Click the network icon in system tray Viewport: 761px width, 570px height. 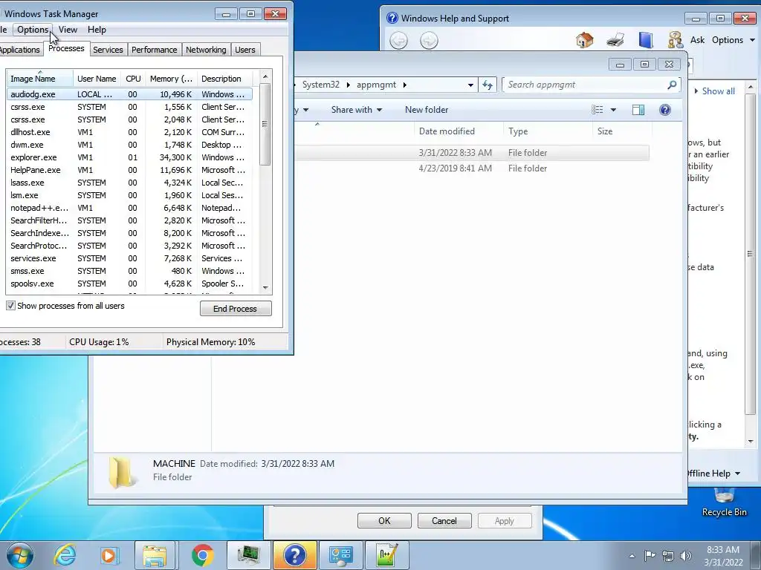[668, 556]
